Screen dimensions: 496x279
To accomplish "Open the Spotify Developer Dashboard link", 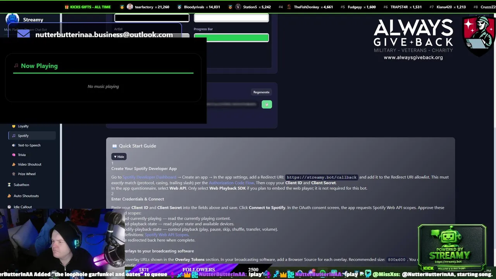I will 149,177.
